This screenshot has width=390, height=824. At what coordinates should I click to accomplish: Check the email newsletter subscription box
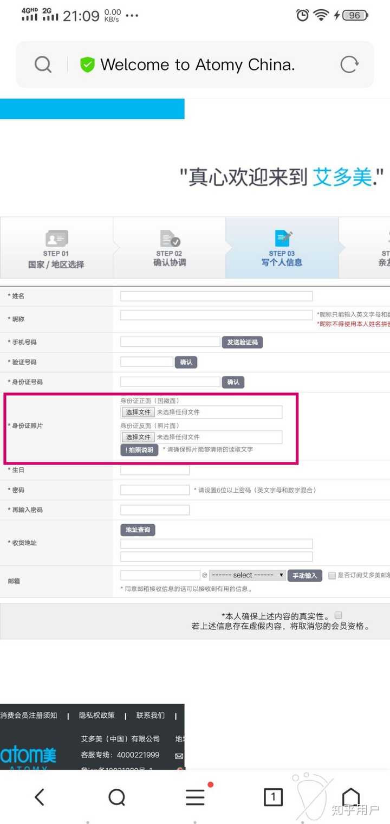pyautogui.click(x=332, y=576)
